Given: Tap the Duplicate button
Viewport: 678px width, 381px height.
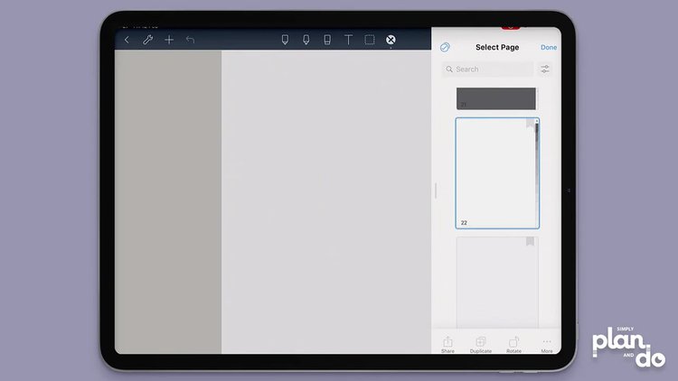Looking at the screenshot, I should (481, 345).
